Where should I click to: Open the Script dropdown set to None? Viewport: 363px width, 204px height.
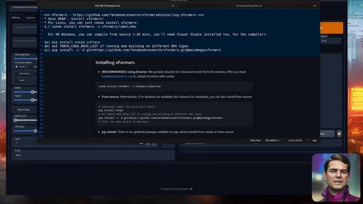pyautogui.click(x=93, y=155)
